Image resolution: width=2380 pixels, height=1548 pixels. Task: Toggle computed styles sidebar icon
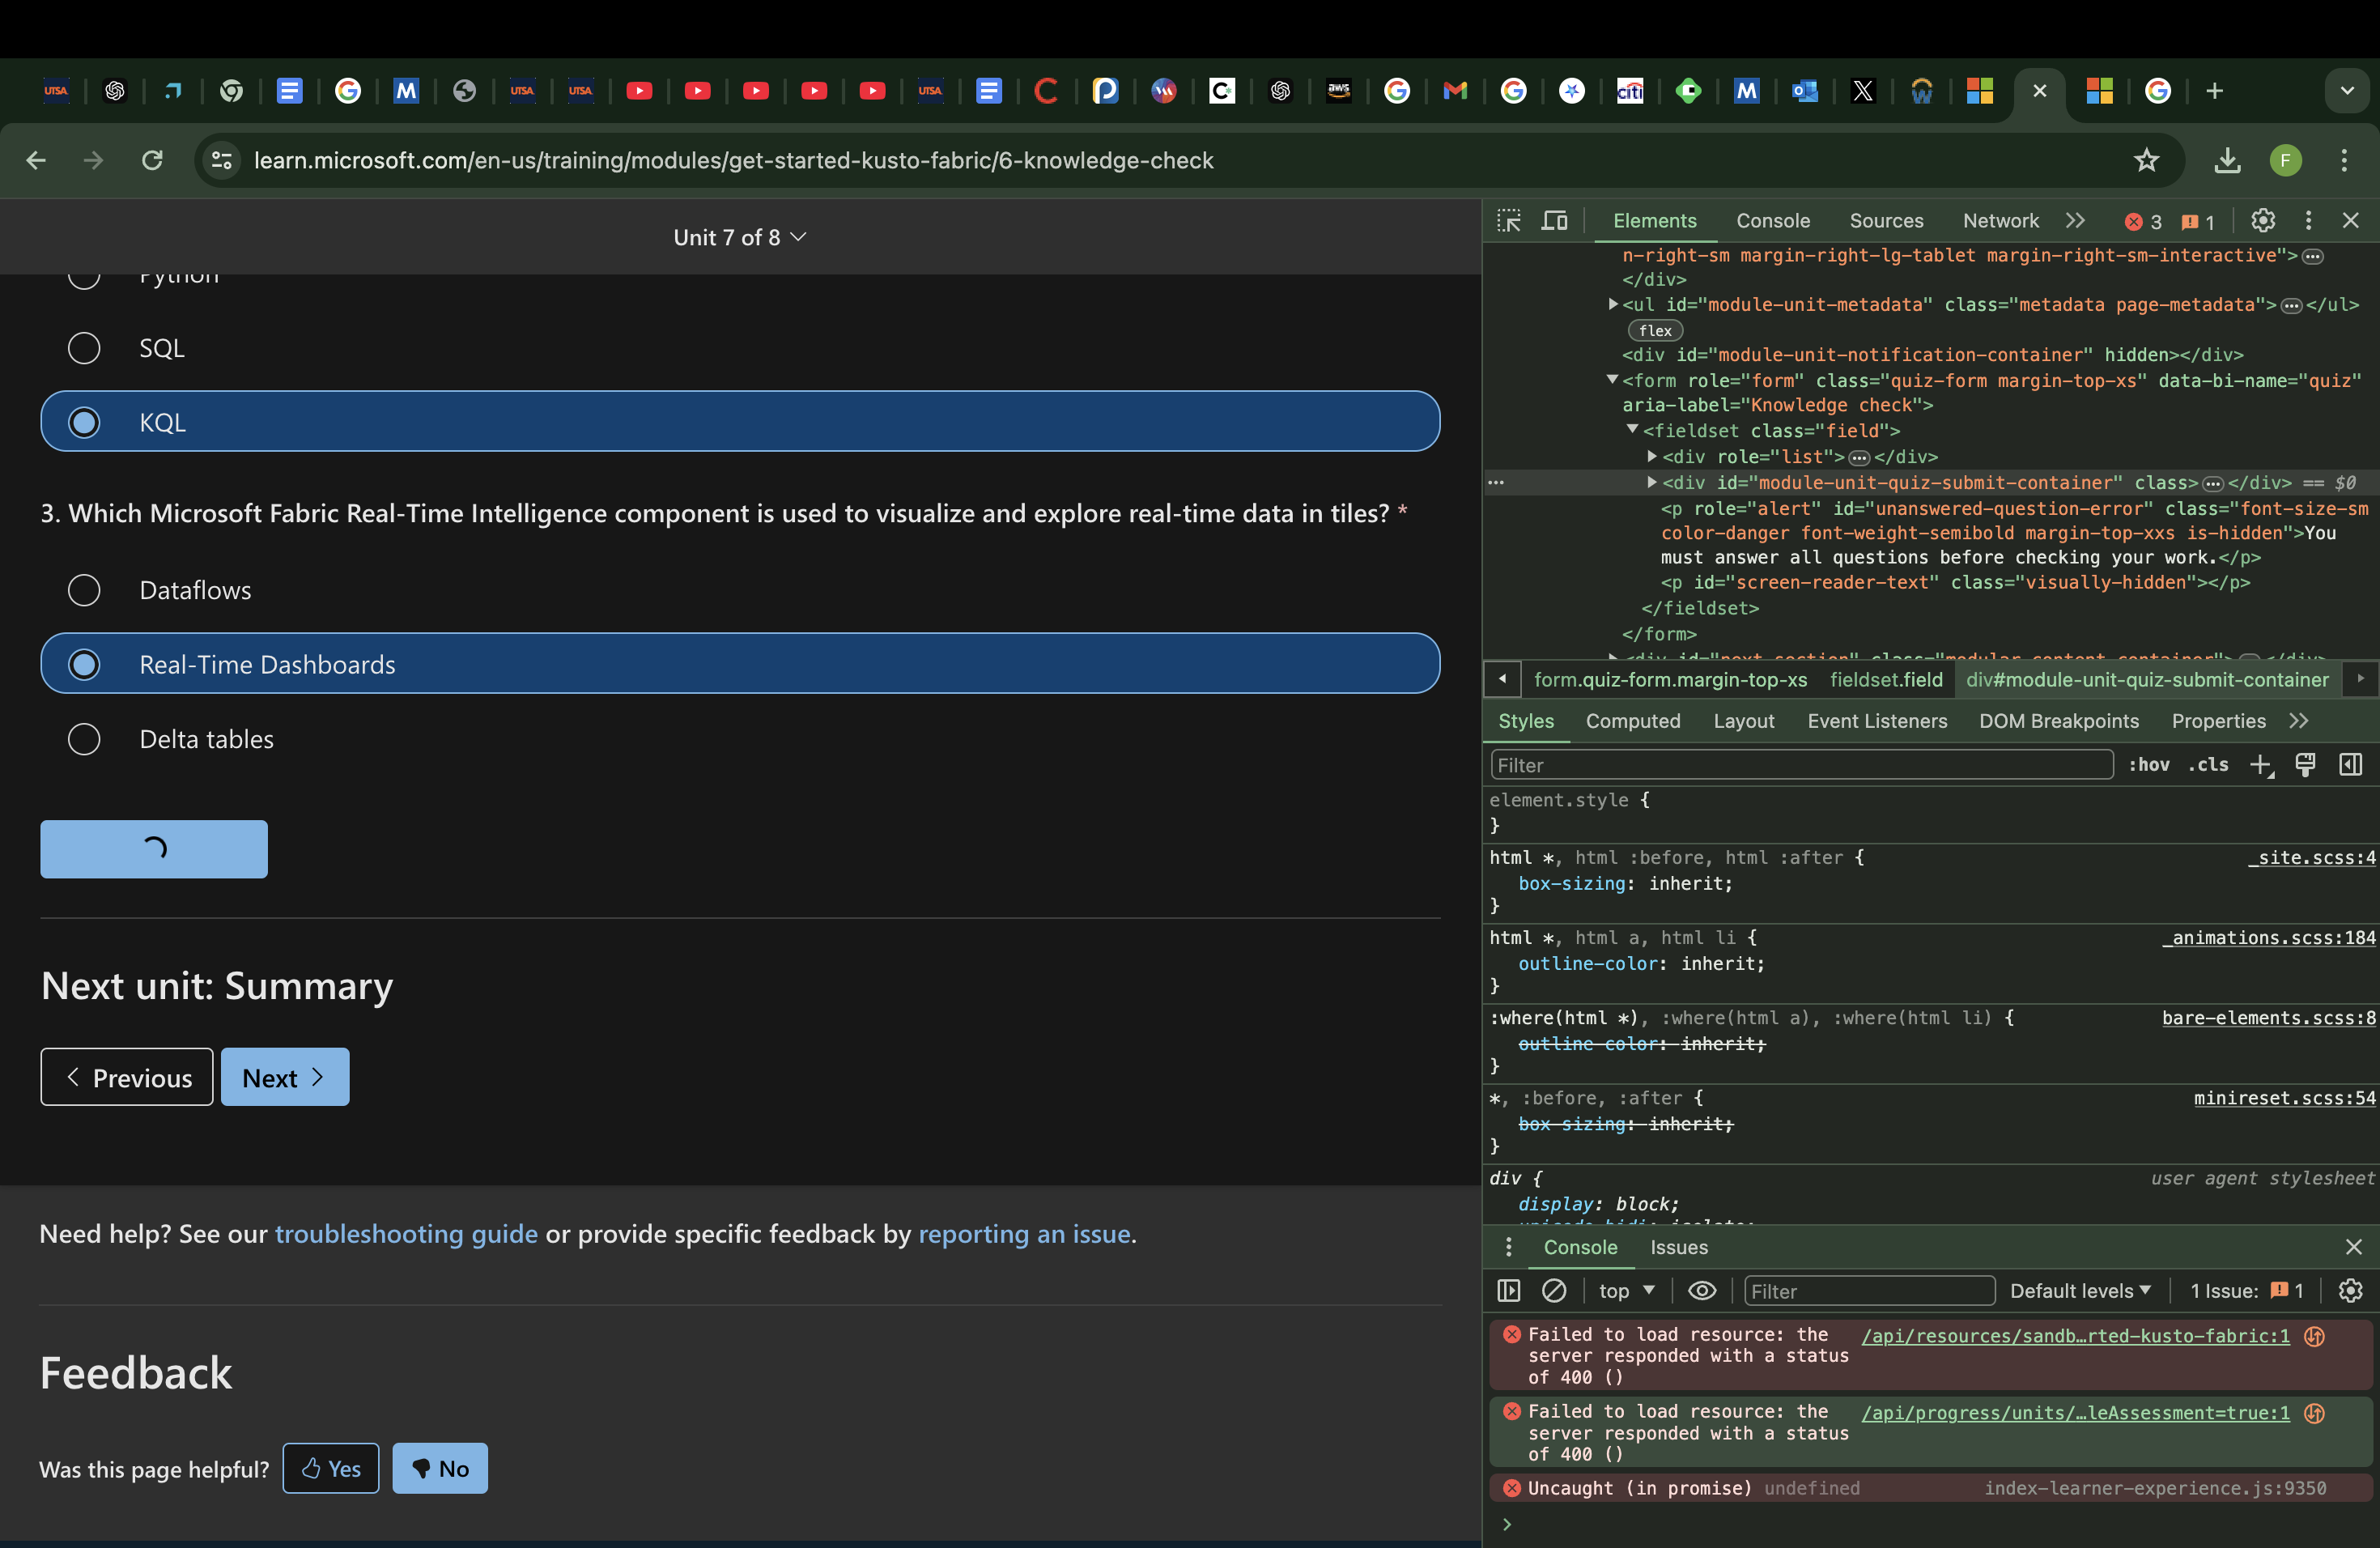2351,765
